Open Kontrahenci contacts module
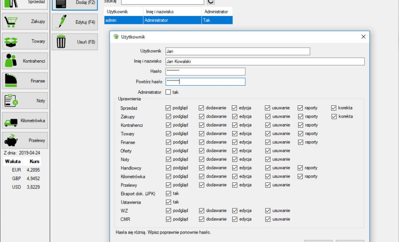Image resolution: width=399 pixels, height=242 pixels. 25,61
